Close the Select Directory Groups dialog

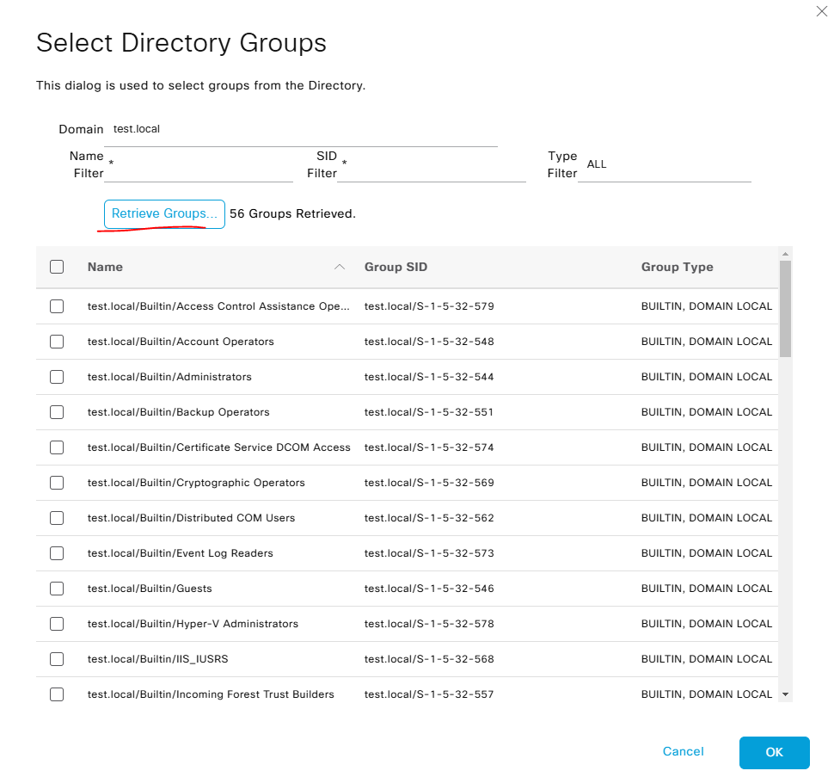coord(821,11)
